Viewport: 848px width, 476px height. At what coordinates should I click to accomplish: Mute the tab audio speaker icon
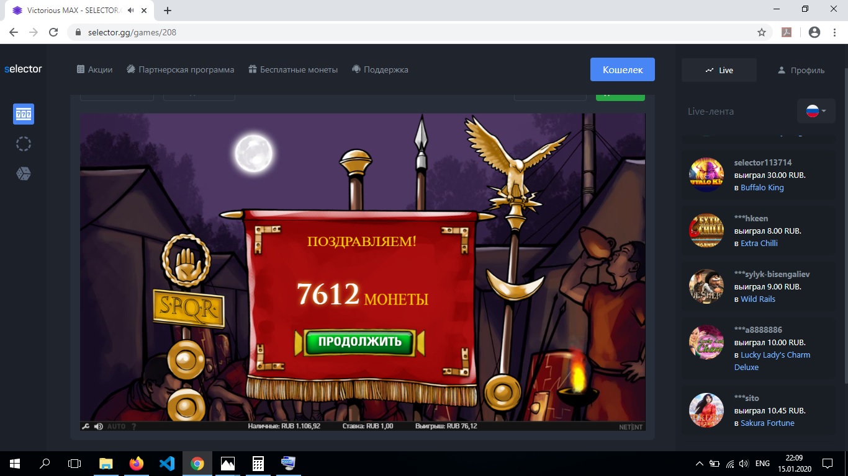[131, 10]
